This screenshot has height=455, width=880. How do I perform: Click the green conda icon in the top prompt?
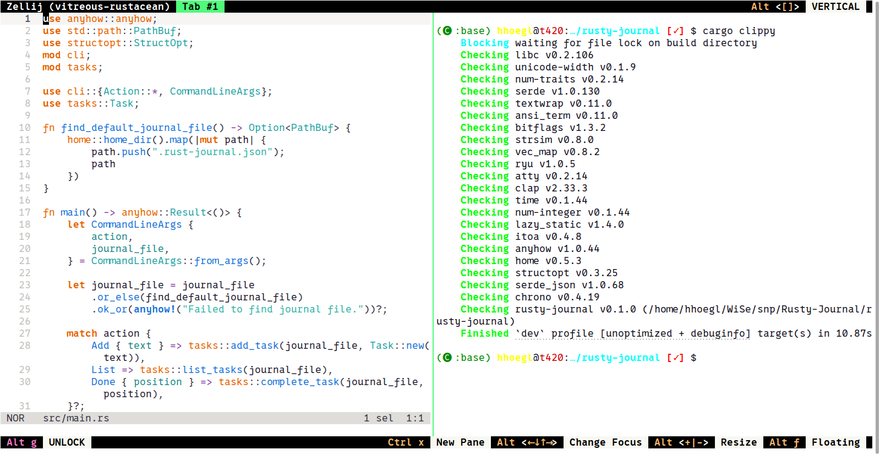447,31
